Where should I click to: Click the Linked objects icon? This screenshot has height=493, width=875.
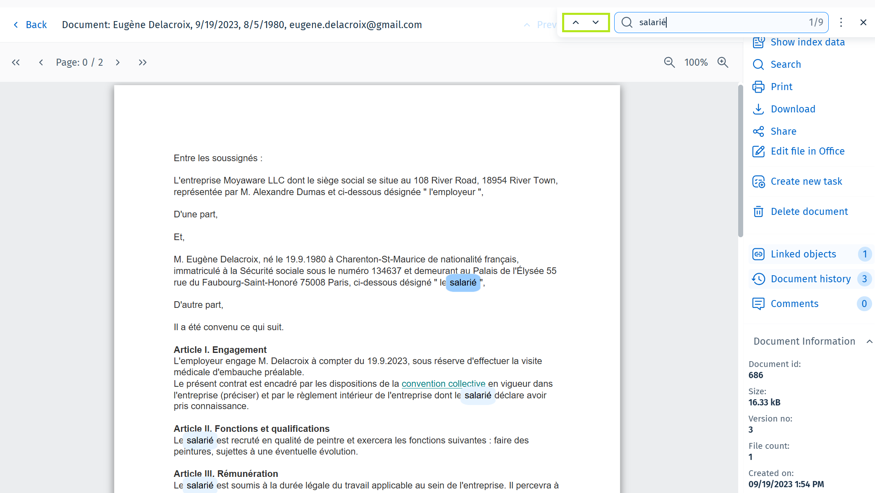758,253
